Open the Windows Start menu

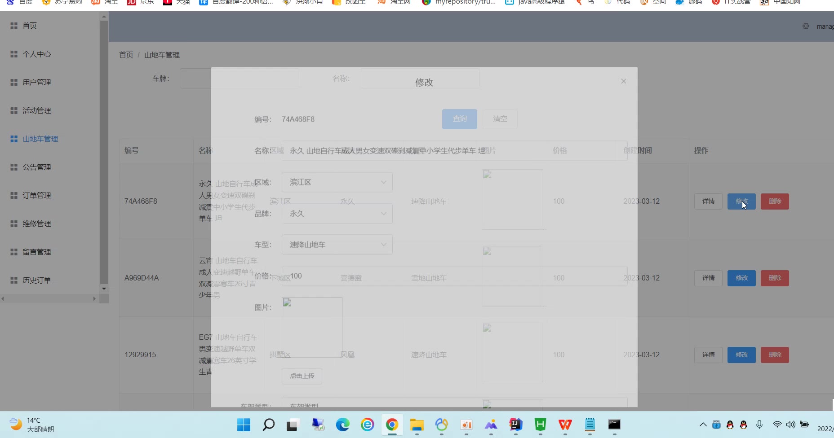(x=244, y=425)
